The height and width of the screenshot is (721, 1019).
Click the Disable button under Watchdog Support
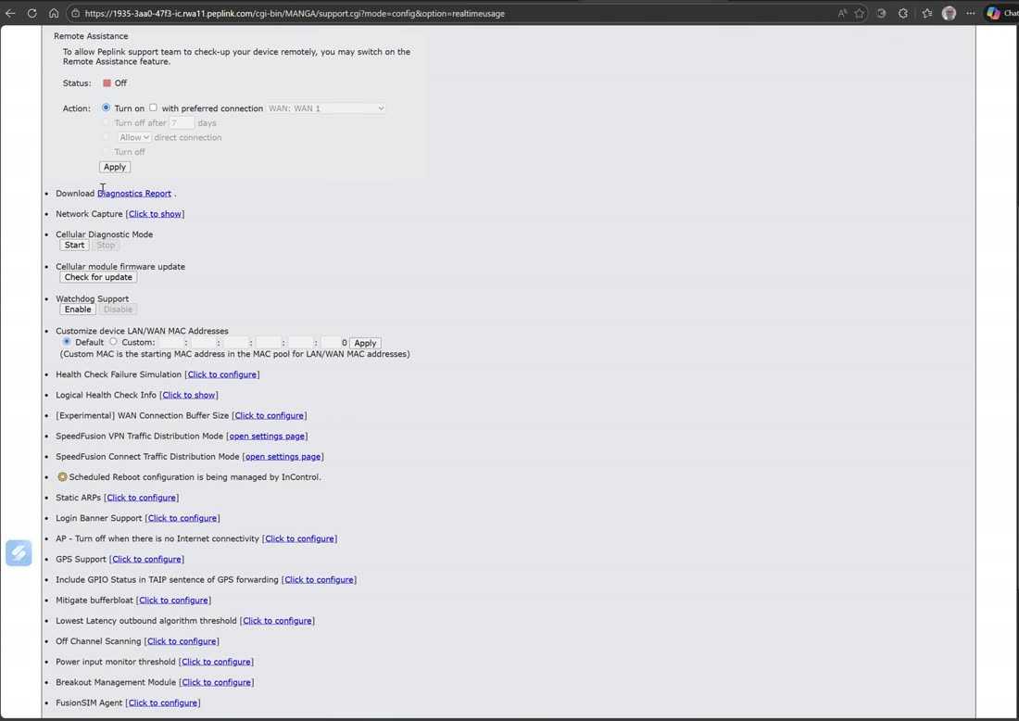tap(118, 310)
